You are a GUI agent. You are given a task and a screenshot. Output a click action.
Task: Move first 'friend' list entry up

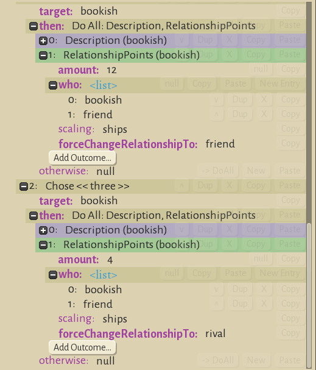point(216,114)
